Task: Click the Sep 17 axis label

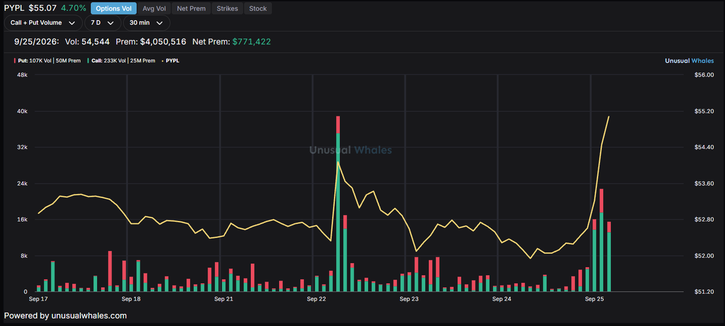Action: click(39, 299)
